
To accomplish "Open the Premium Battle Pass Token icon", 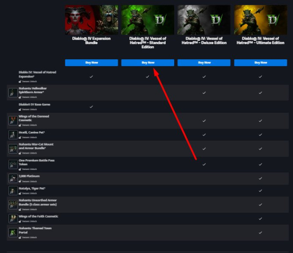I will [13, 165].
